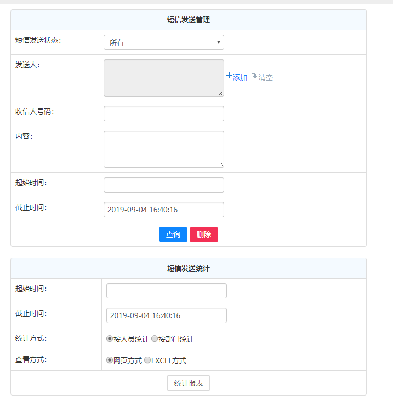Choose the 网页方式 radio option
This screenshot has height=412, width=393.
coord(110,360)
